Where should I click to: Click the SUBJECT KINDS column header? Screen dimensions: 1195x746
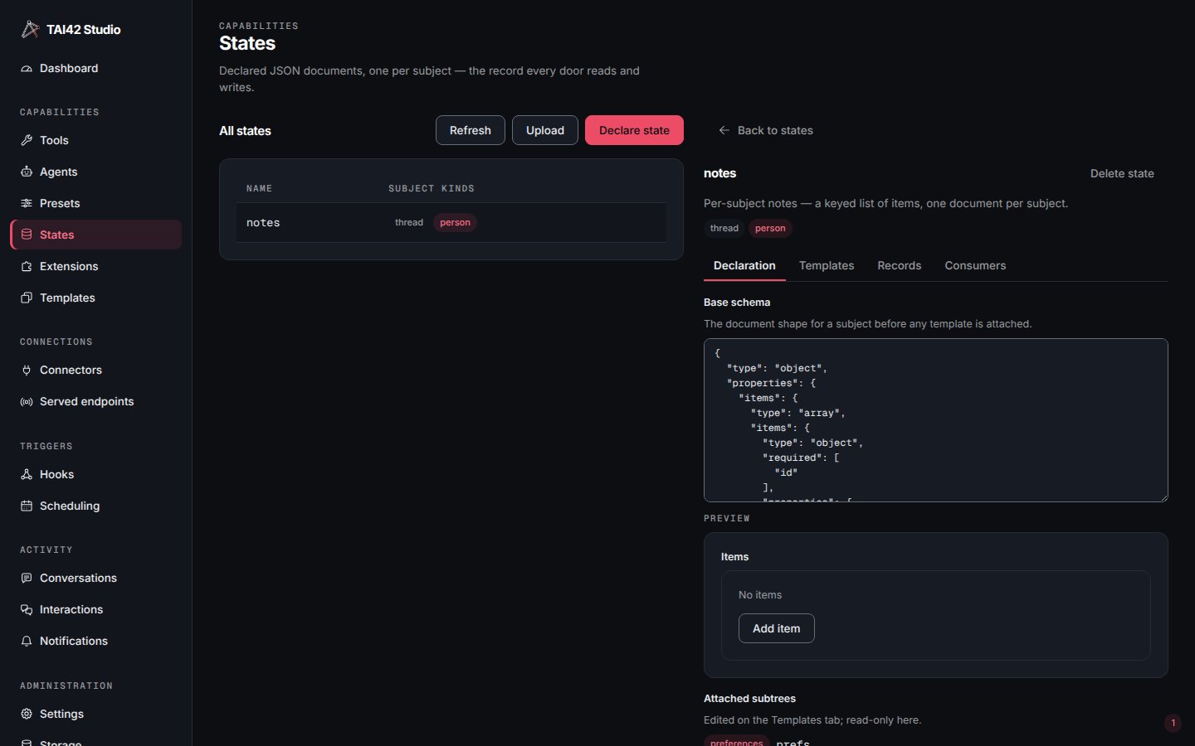tap(432, 189)
